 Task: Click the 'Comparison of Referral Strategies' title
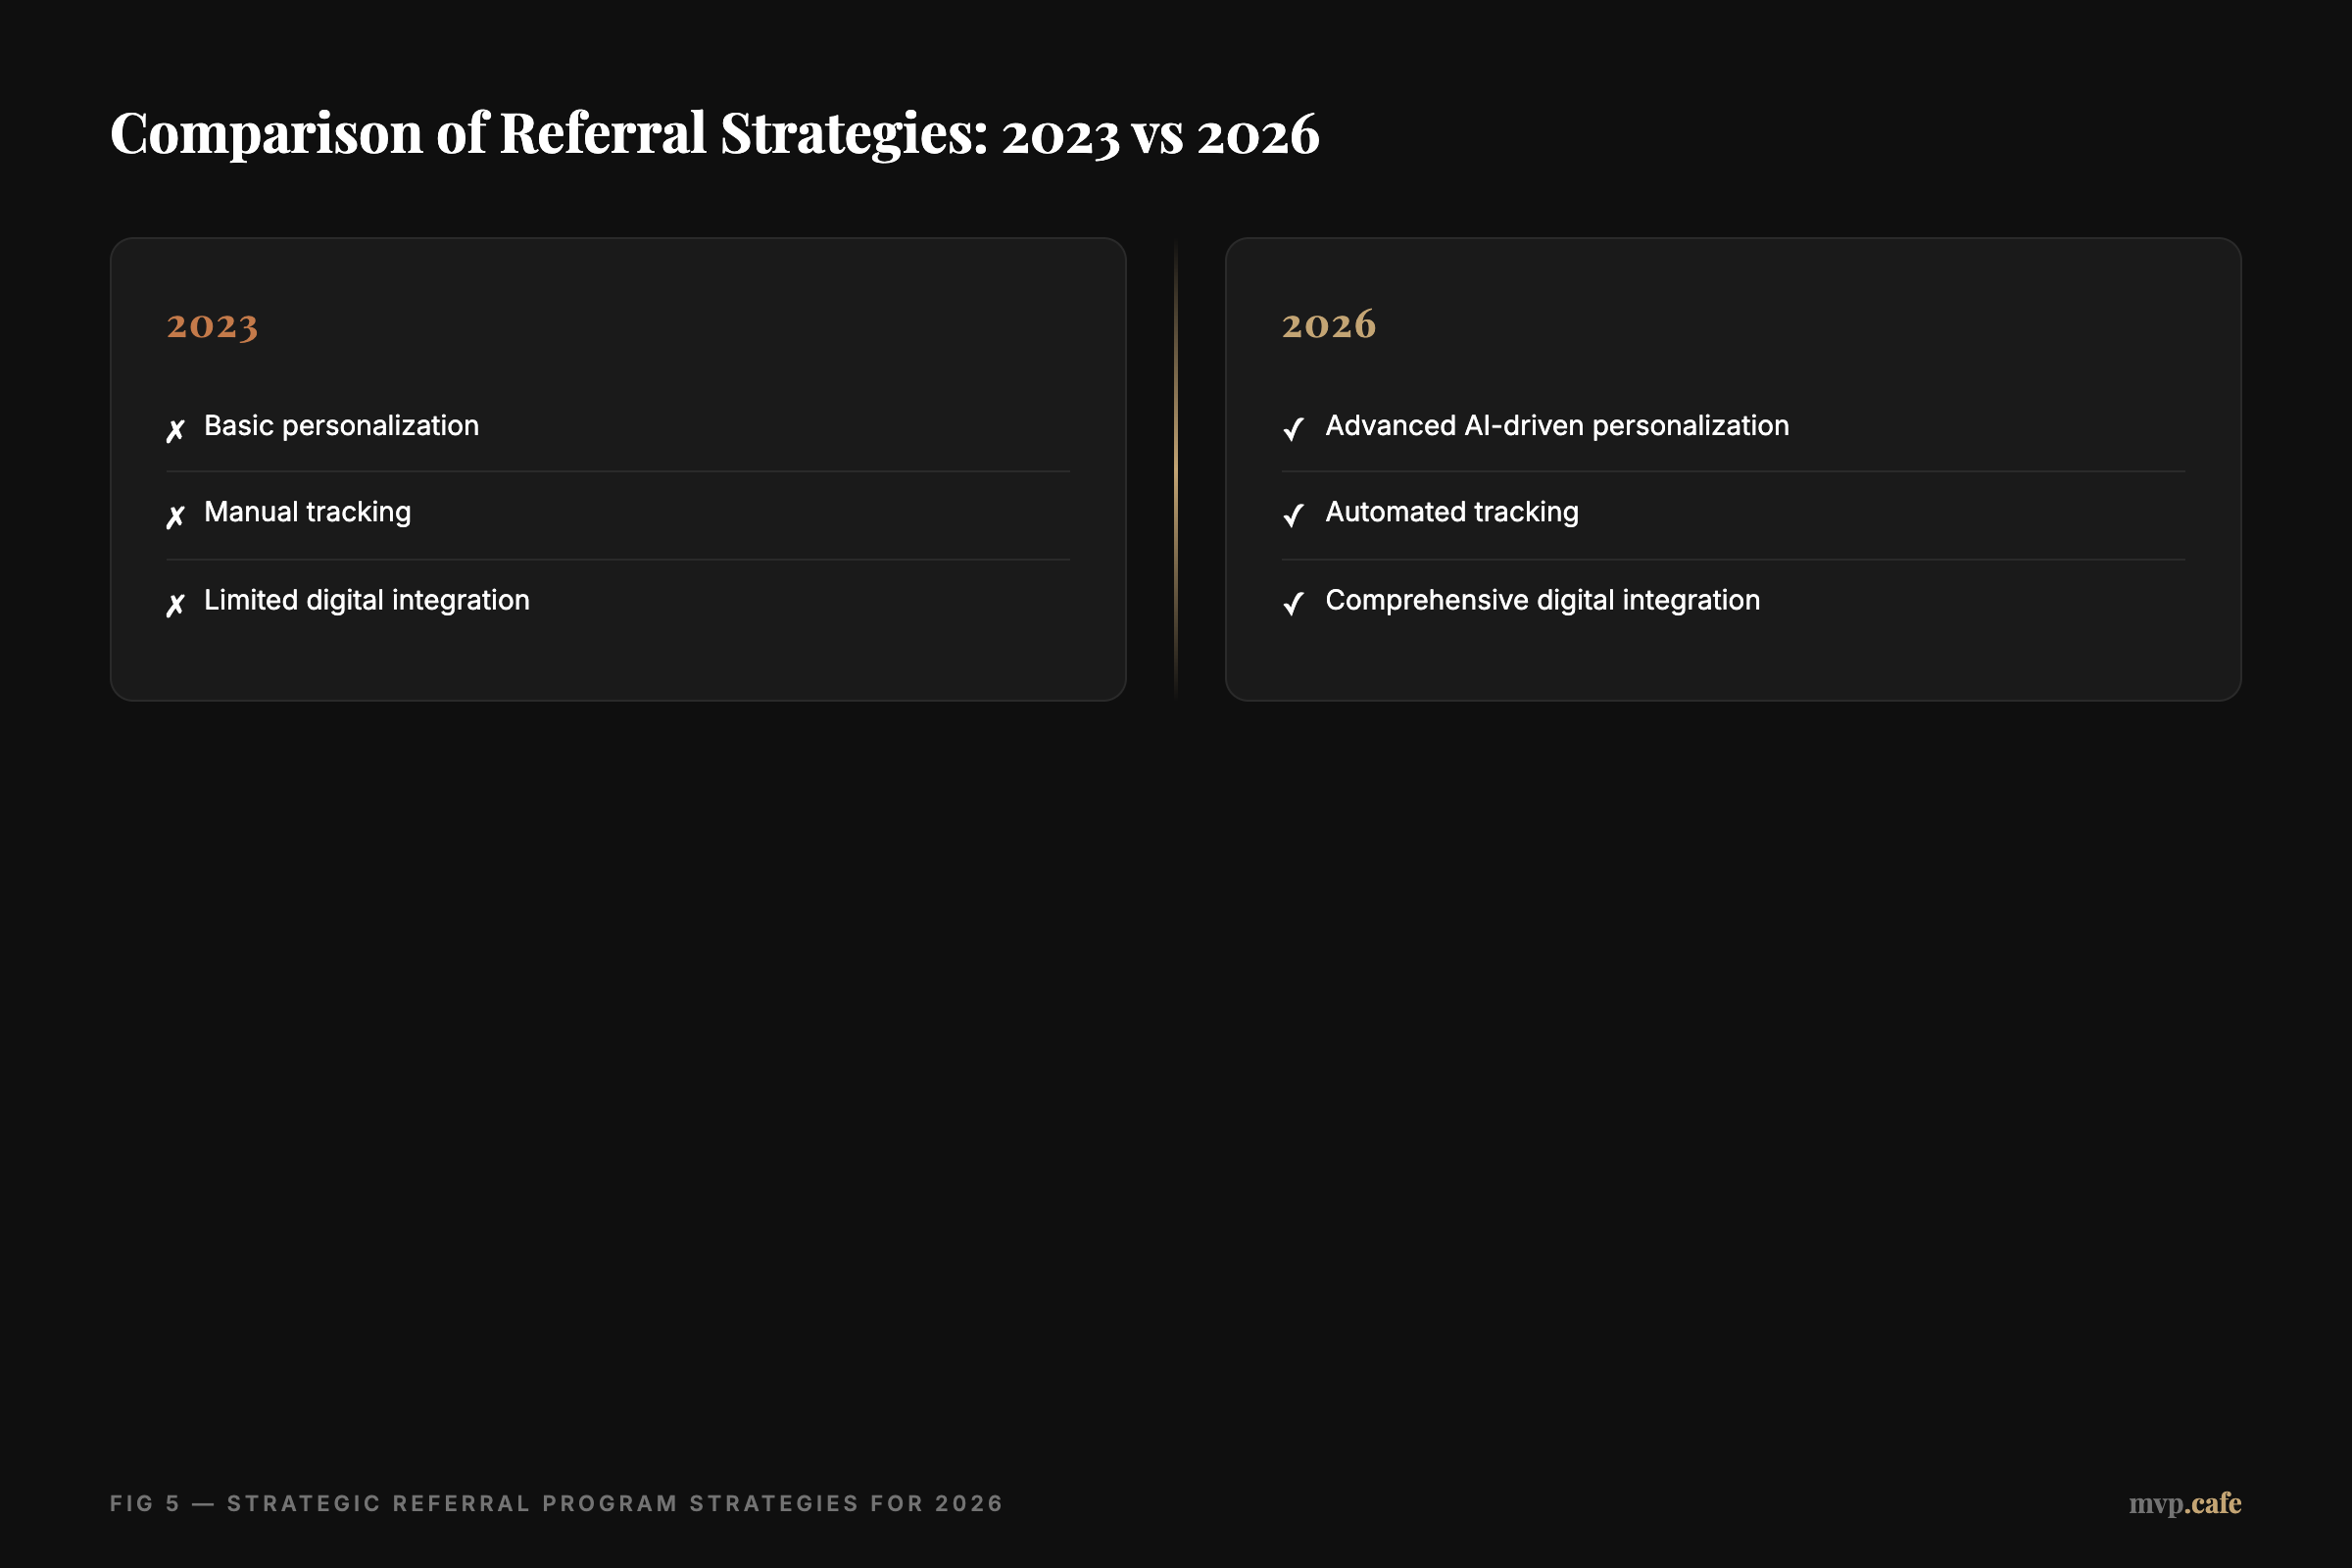(x=715, y=133)
